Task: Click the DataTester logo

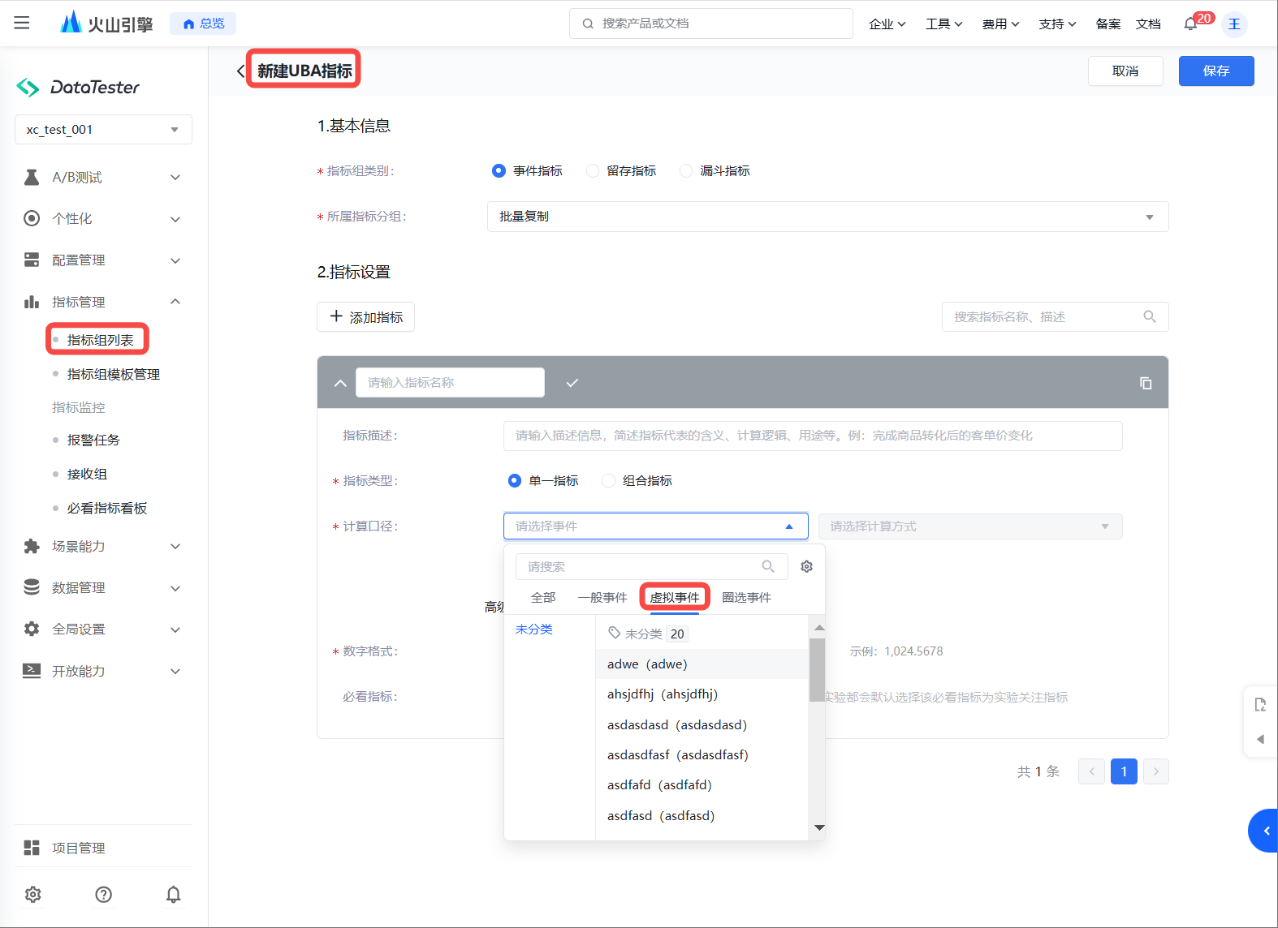Action: click(78, 87)
